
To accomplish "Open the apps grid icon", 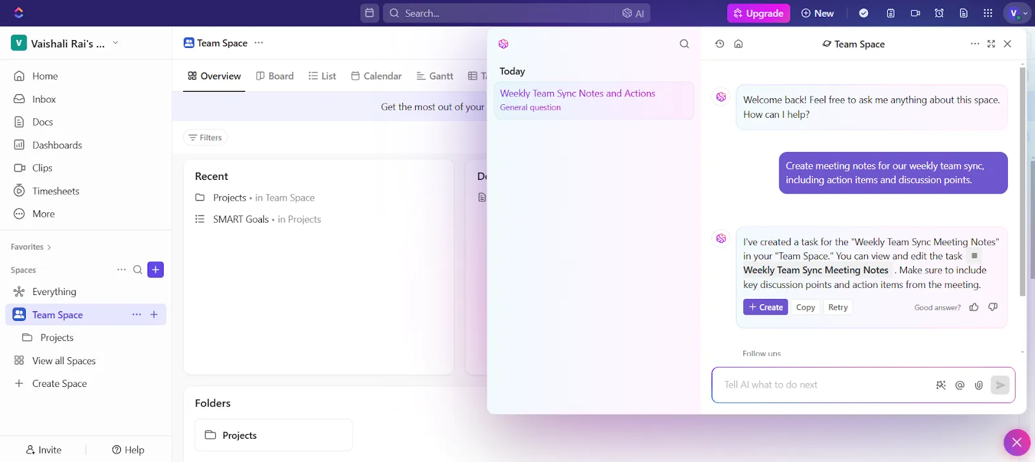I will (x=988, y=13).
